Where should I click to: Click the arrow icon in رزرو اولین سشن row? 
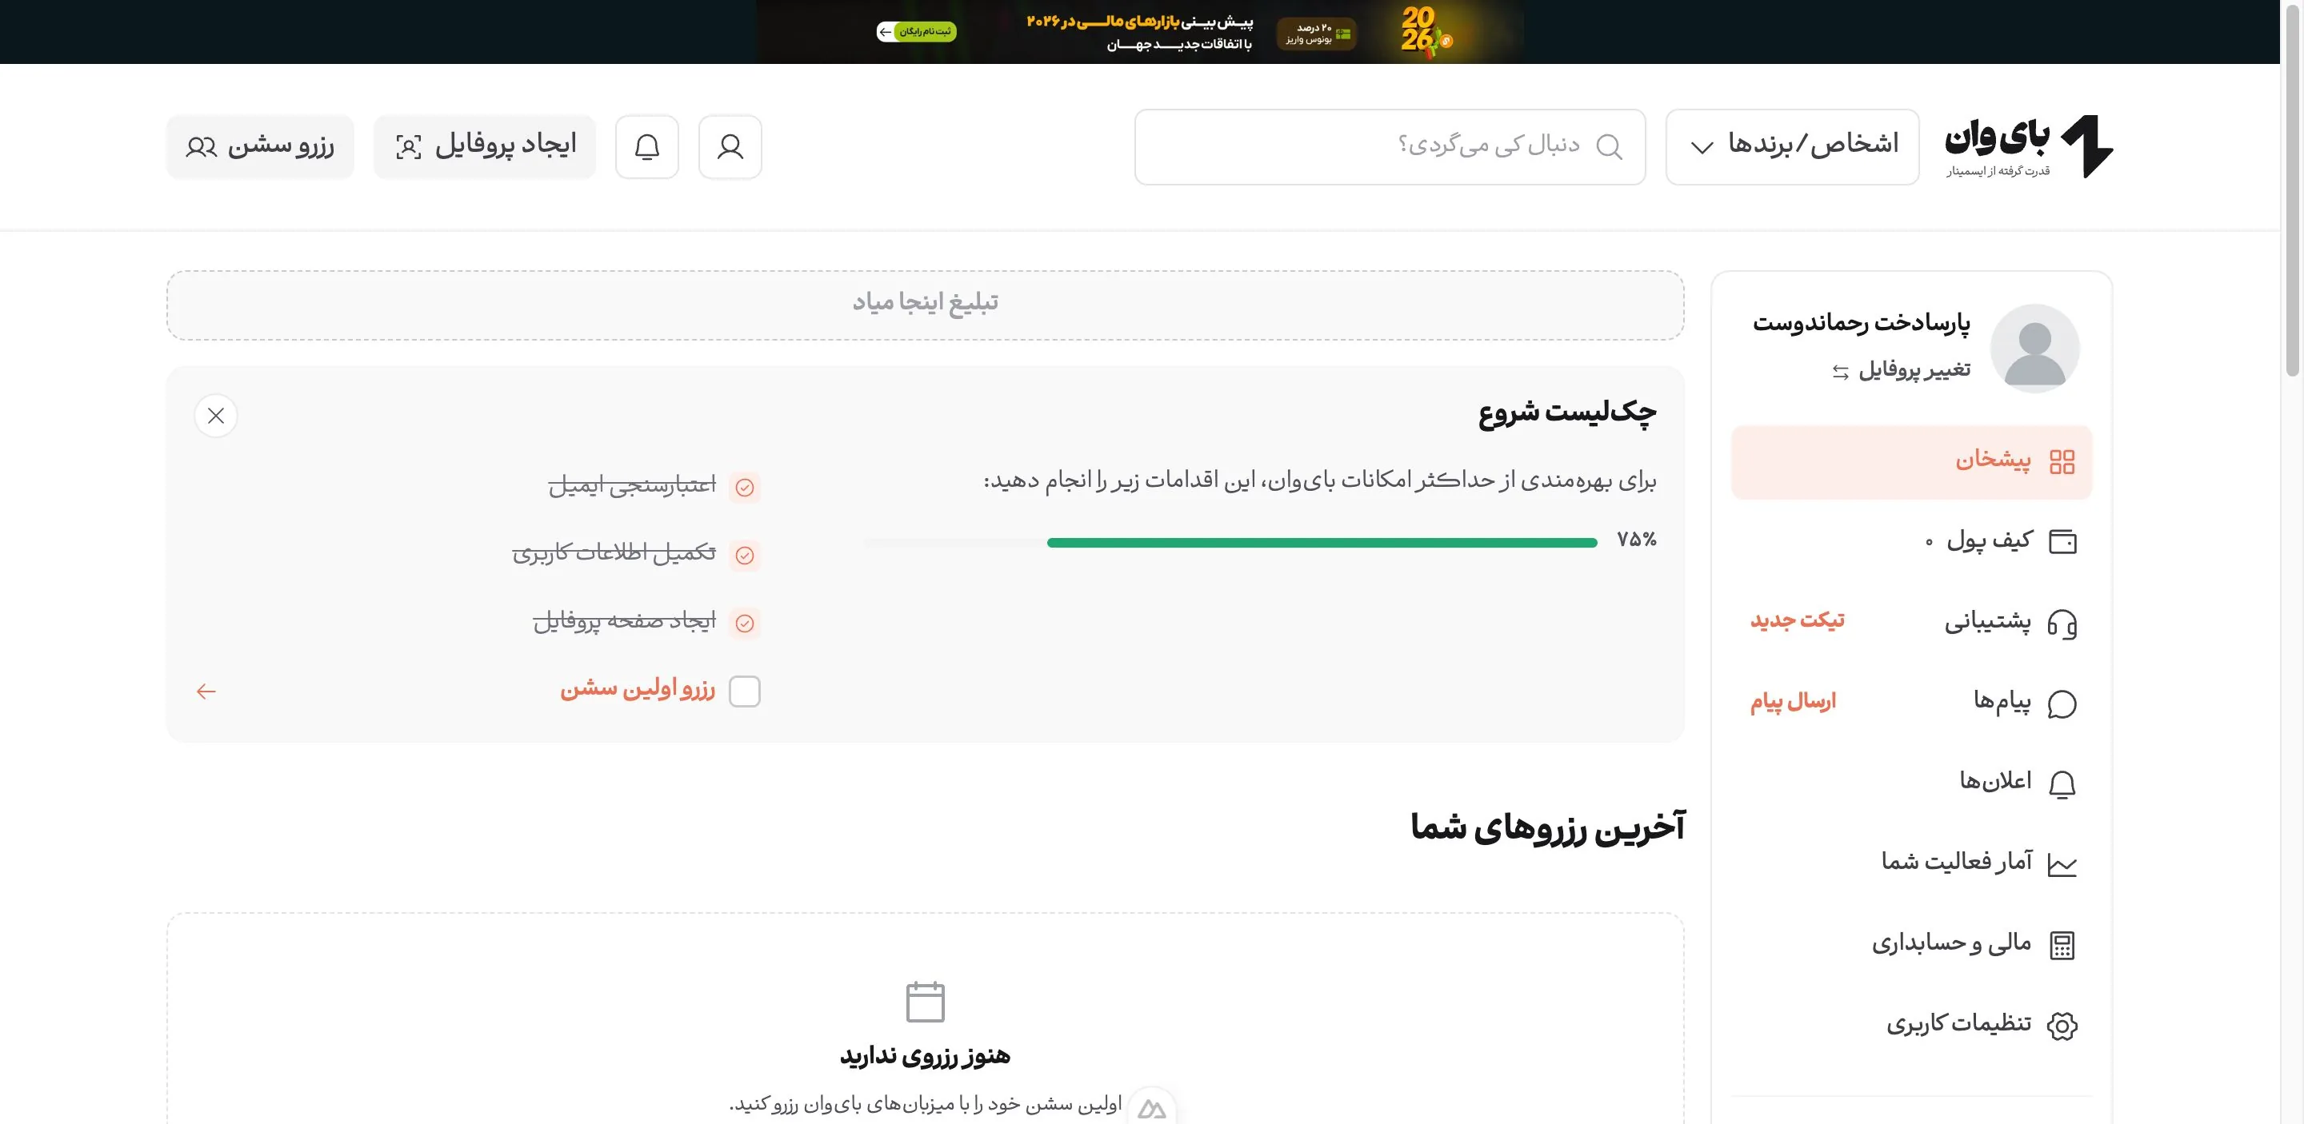point(206,692)
